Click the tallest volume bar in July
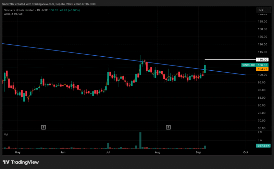The image size is (274, 169). pos(140,140)
